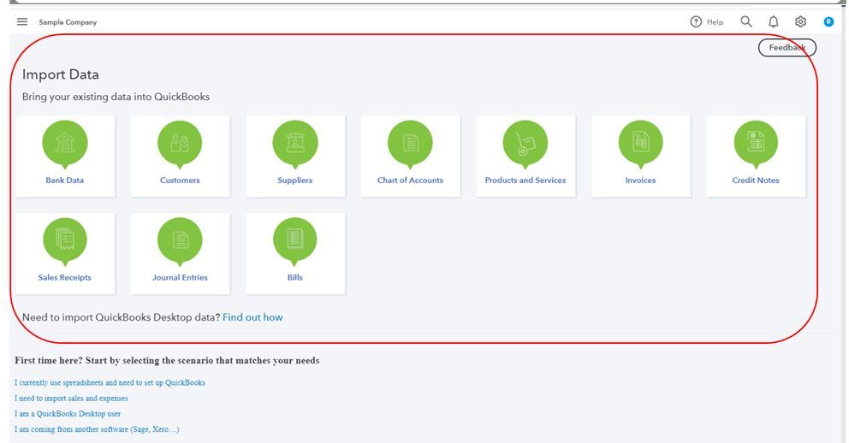Click the 'First time here?' heading
The height and width of the screenshot is (443, 849).
[x=167, y=360]
